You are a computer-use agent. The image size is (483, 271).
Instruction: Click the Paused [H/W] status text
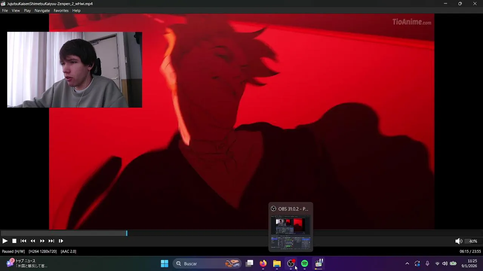pos(14,251)
